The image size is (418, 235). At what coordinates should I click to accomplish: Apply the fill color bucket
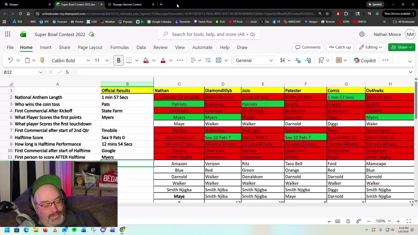(x=146, y=60)
